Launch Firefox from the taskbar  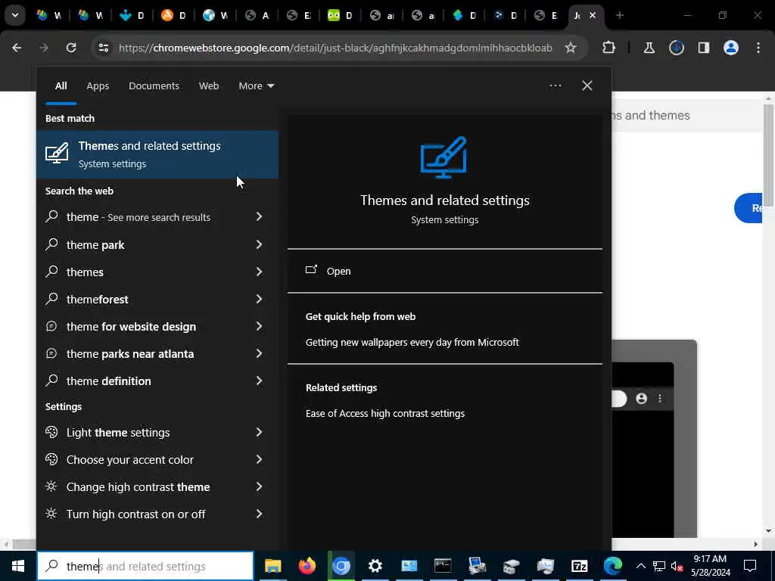click(307, 566)
